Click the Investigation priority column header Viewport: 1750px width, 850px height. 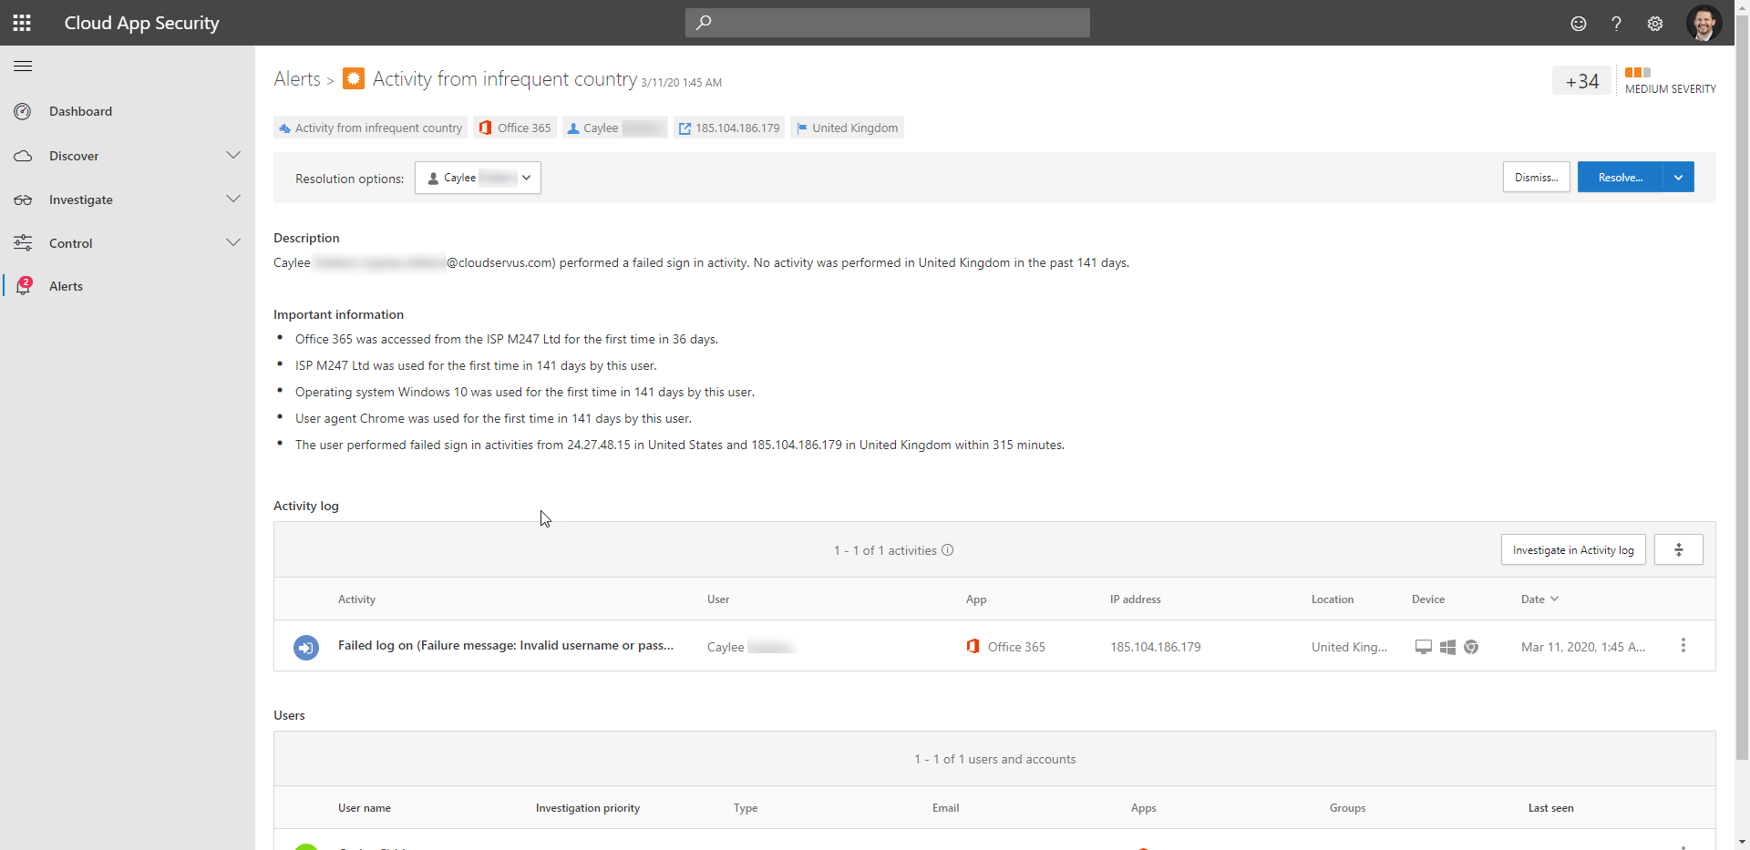588,808
